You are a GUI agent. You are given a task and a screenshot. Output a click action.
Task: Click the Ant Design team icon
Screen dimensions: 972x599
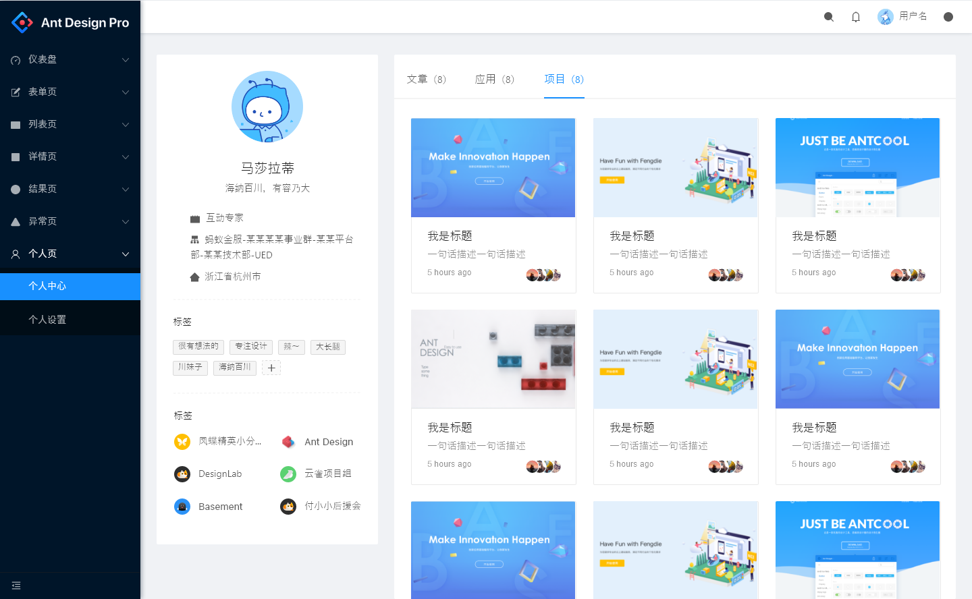(288, 442)
